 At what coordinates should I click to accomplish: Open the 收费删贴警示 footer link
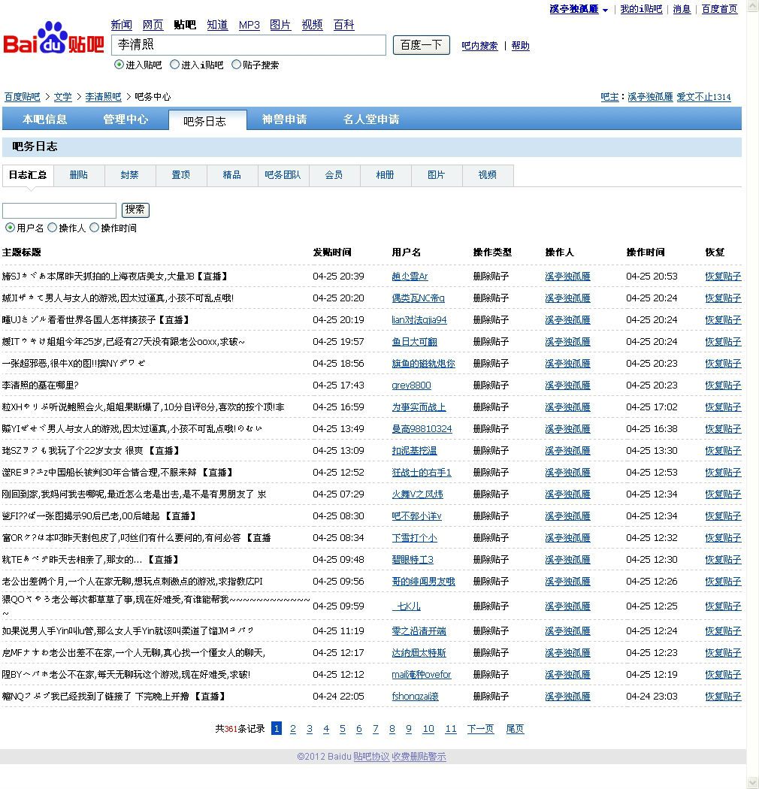click(419, 757)
